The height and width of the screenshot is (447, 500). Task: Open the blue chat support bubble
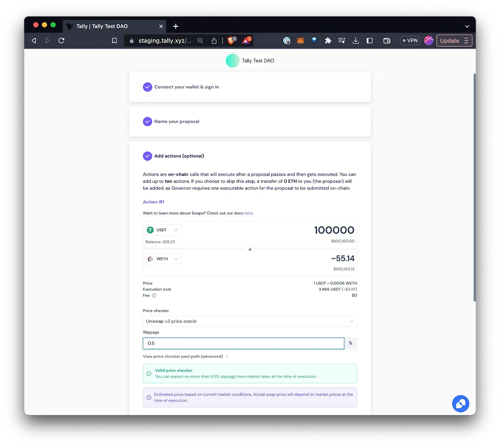pos(460,404)
